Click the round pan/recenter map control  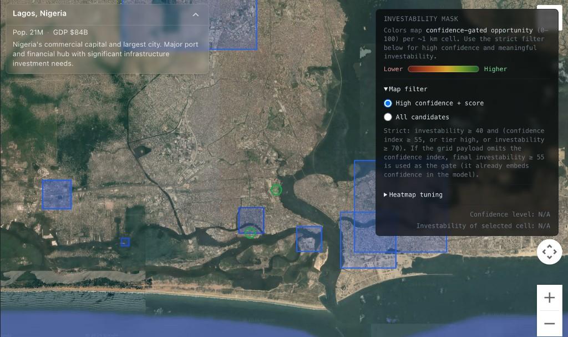point(549,252)
